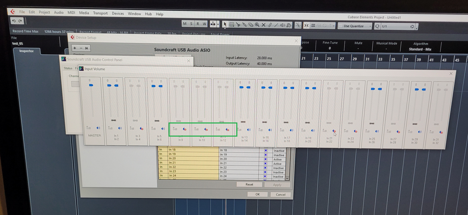Toggle link on In 13/In 14 faders
This screenshot has width=468, height=215.
[x=243, y=122]
